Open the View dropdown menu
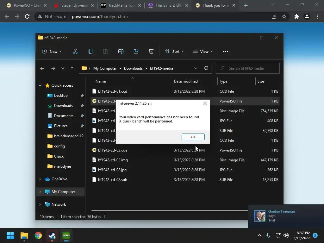Viewport: 324px width, 243px height. tap(202, 52)
